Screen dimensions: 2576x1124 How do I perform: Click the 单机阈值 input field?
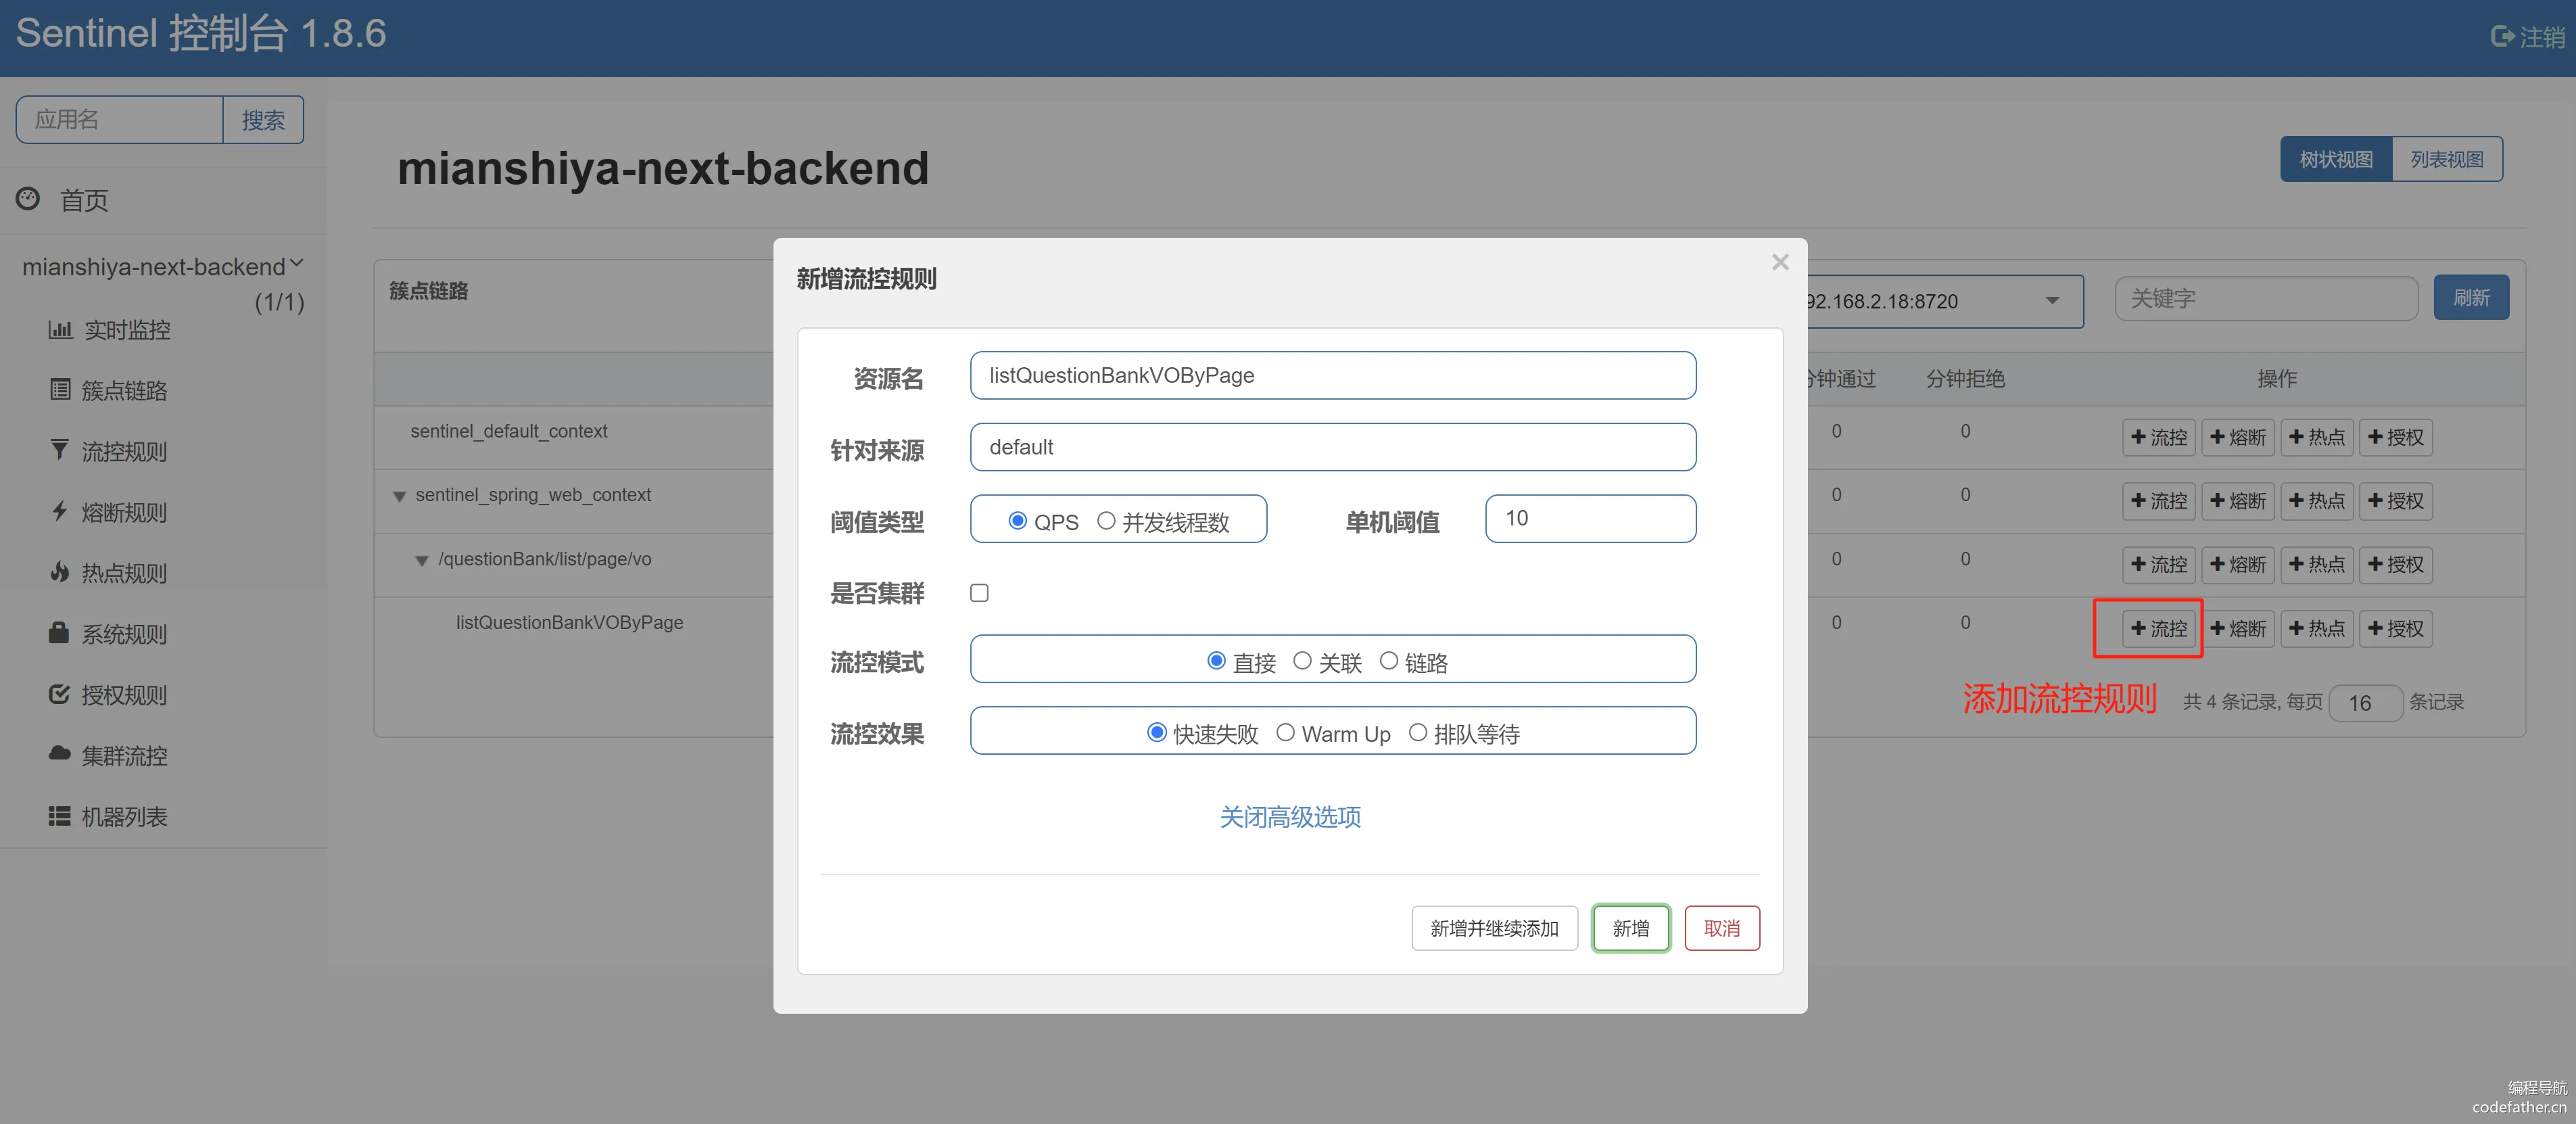click(1590, 518)
